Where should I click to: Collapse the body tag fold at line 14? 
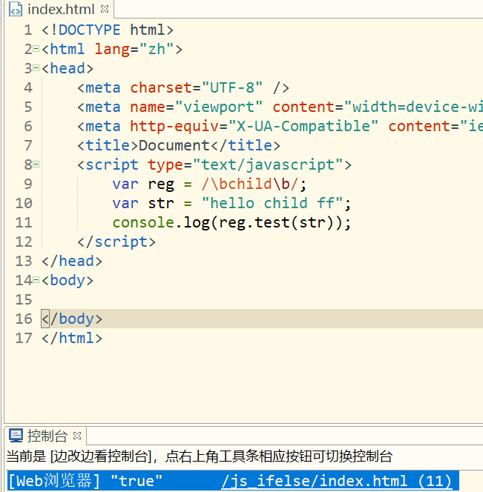coord(36,279)
